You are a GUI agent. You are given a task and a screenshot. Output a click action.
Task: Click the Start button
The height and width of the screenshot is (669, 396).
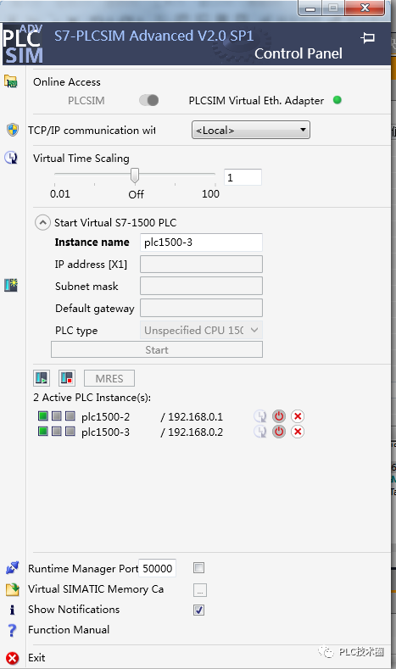[x=157, y=349]
